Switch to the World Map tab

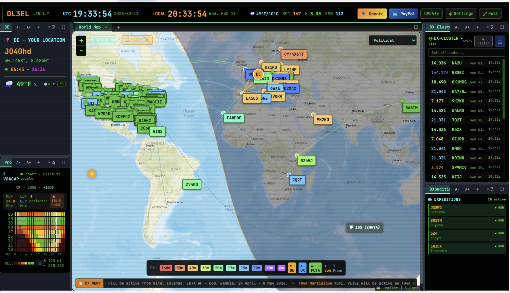[89, 27]
